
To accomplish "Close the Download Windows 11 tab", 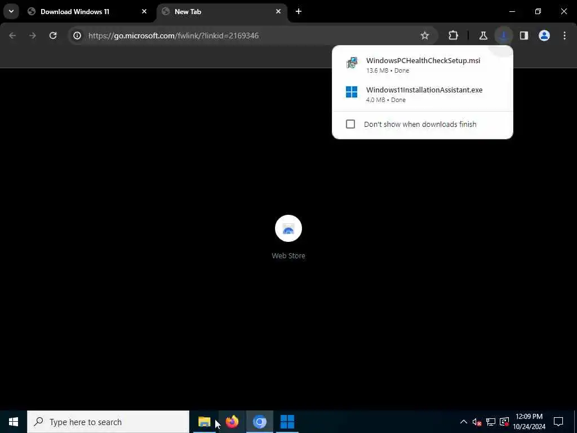I will (x=144, y=11).
